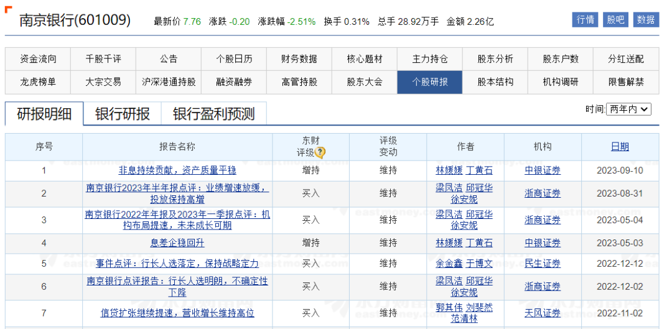Select the 大宗交易 menu item
This screenshot has width=672, height=329.
(103, 82)
